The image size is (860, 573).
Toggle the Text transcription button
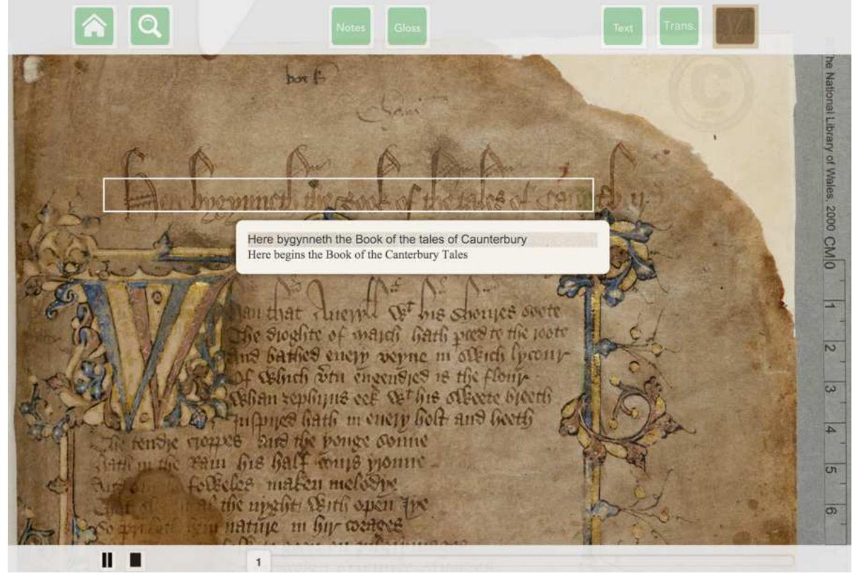pyautogui.click(x=623, y=27)
